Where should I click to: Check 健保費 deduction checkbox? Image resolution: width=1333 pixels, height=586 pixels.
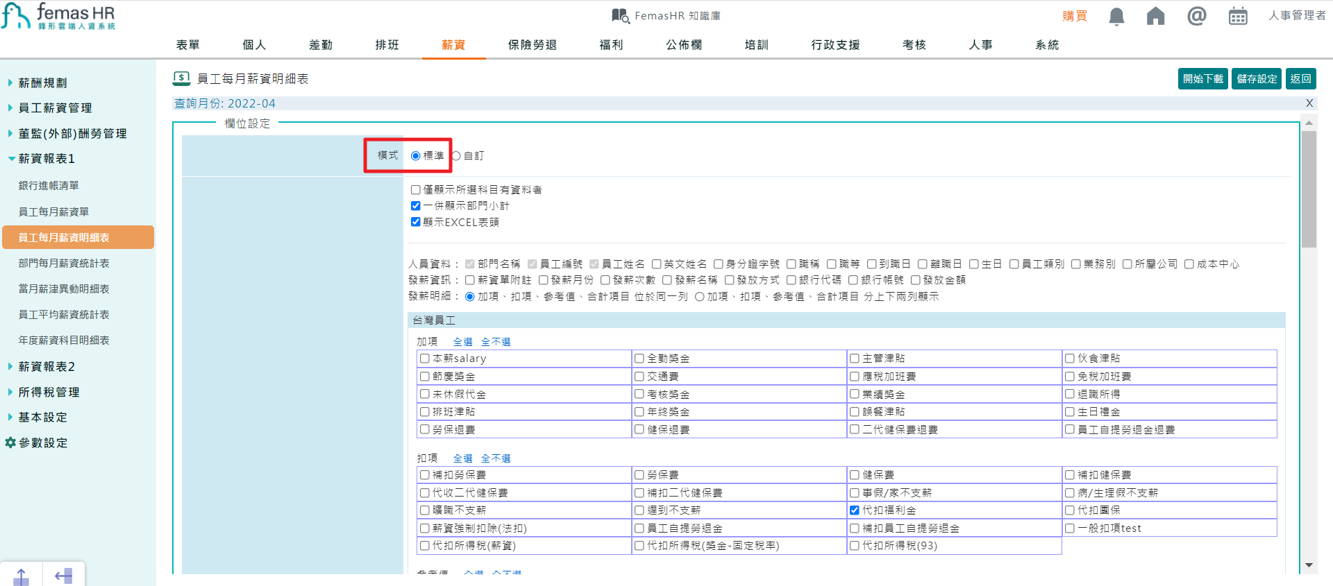pos(855,475)
